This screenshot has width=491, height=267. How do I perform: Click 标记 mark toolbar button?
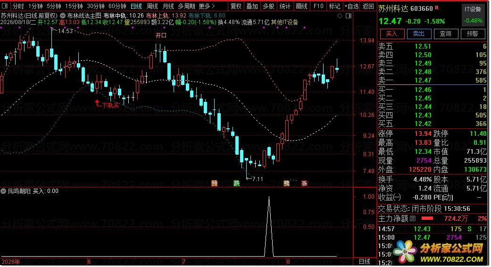334,6
